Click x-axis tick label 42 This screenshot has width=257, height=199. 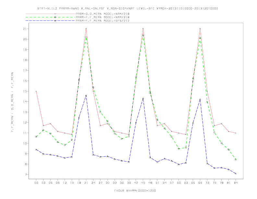[x=136, y=183]
